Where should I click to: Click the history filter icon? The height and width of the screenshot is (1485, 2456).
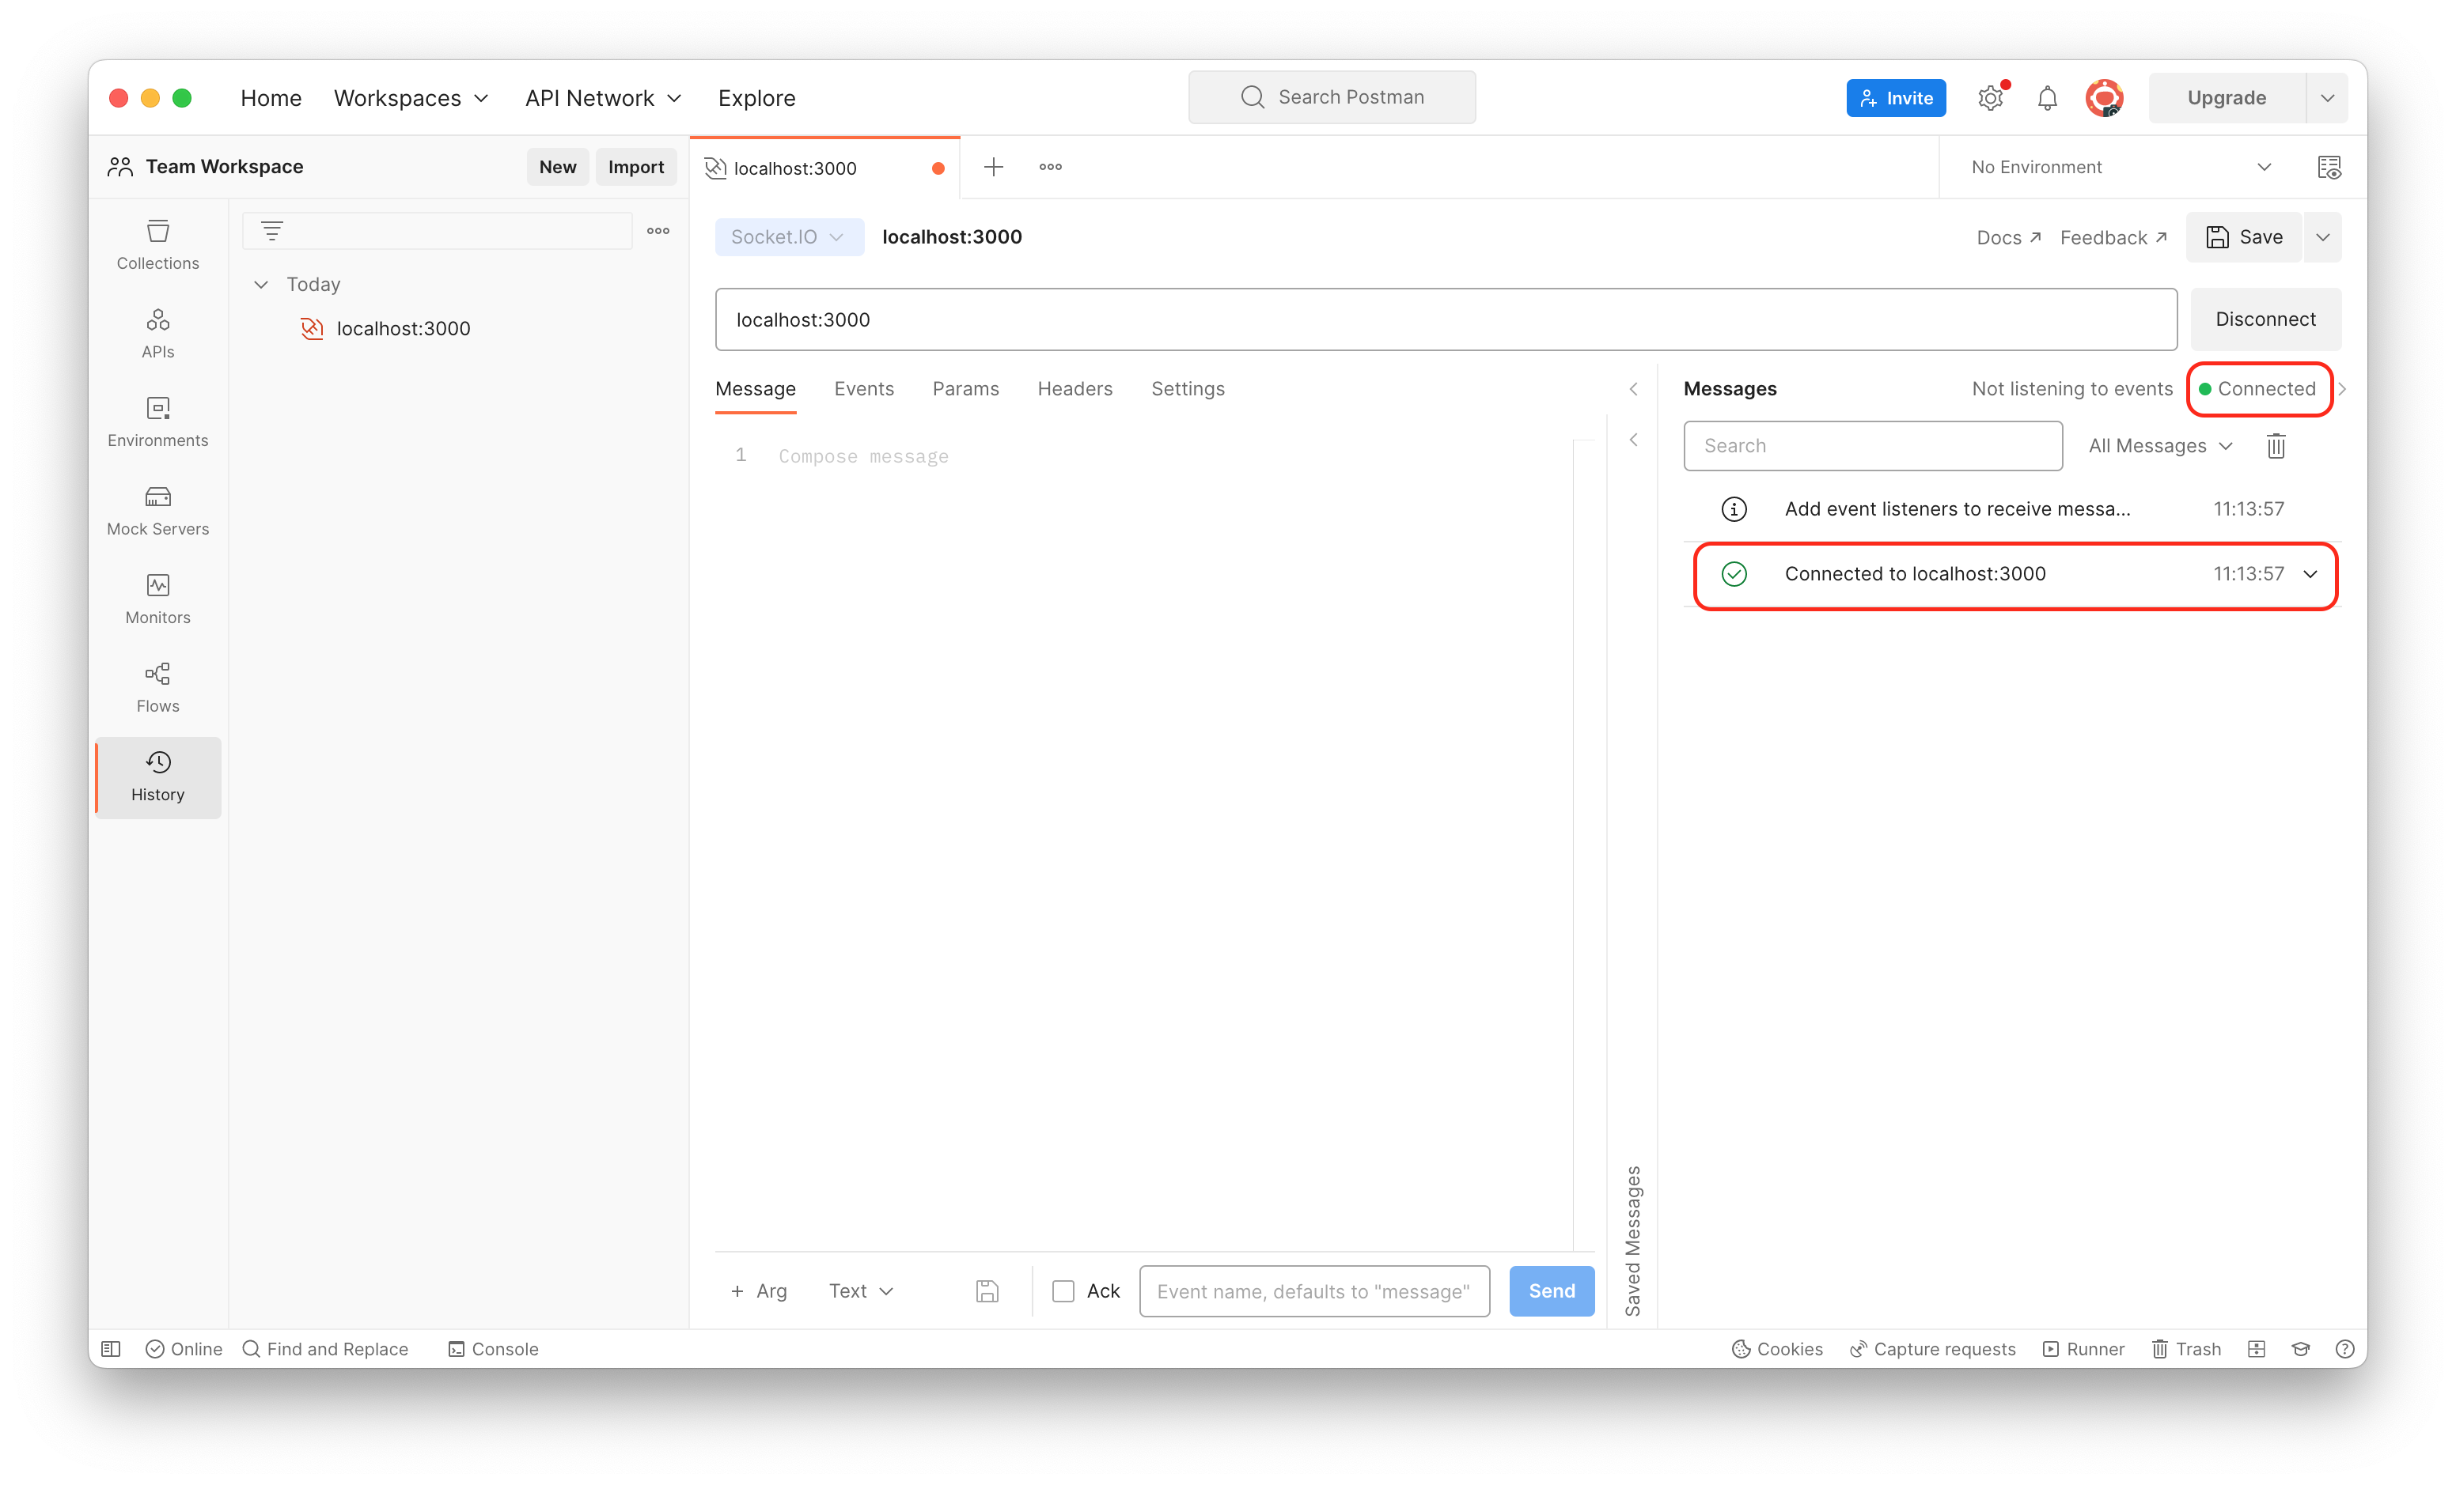(272, 231)
